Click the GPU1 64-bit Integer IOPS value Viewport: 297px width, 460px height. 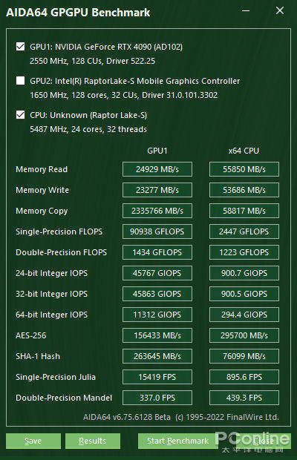click(x=157, y=315)
